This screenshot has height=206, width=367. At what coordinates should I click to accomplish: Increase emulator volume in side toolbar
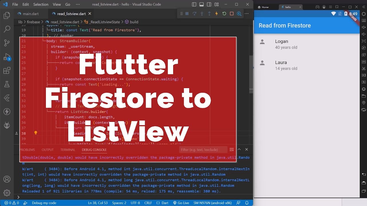[x=364, y=27]
